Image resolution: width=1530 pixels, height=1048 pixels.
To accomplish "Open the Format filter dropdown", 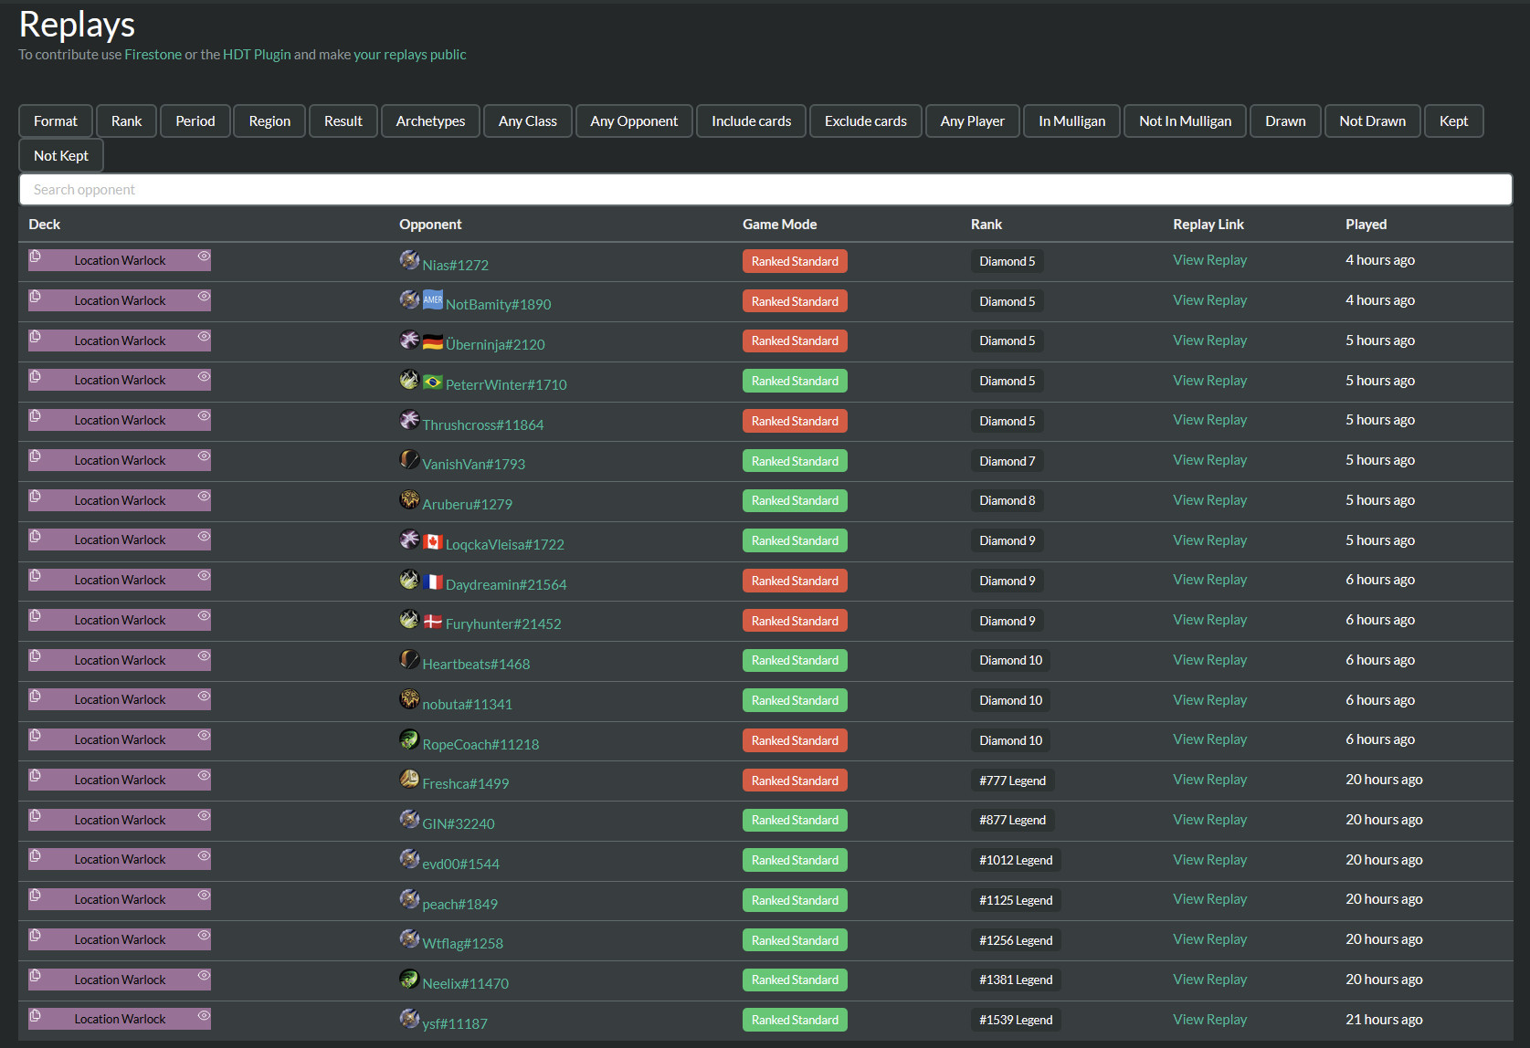I will [x=56, y=121].
